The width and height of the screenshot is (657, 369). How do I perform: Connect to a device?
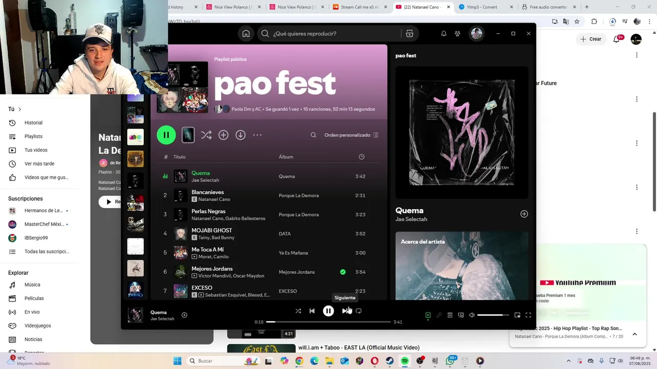(461, 315)
